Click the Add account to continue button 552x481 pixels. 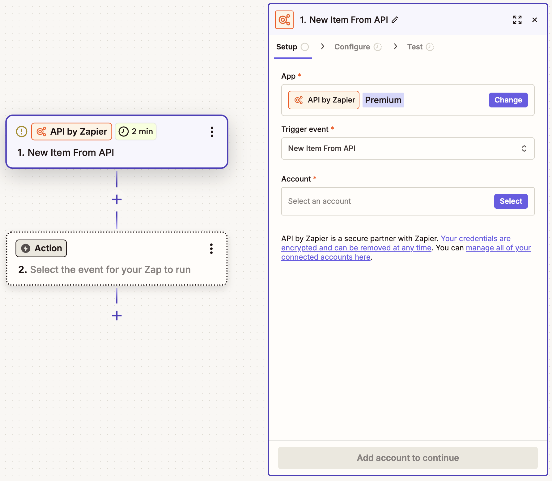point(408,458)
